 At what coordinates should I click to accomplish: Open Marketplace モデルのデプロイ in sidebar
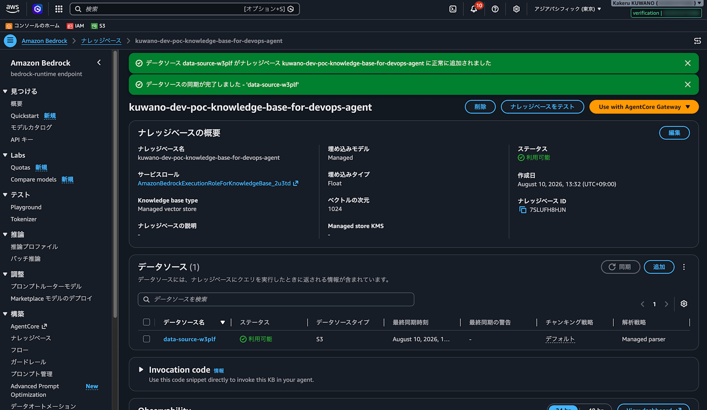[51, 299]
